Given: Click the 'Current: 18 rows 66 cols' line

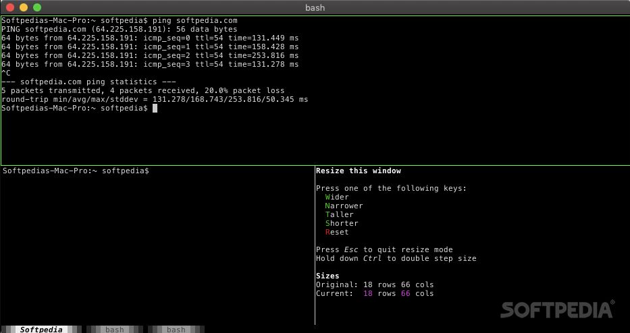Looking at the screenshot, I should (375, 294).
